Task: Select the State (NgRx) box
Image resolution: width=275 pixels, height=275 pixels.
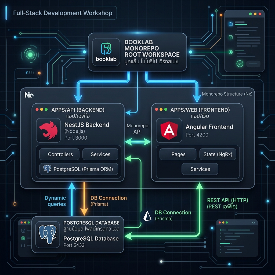Action: (x=218, y=154)
